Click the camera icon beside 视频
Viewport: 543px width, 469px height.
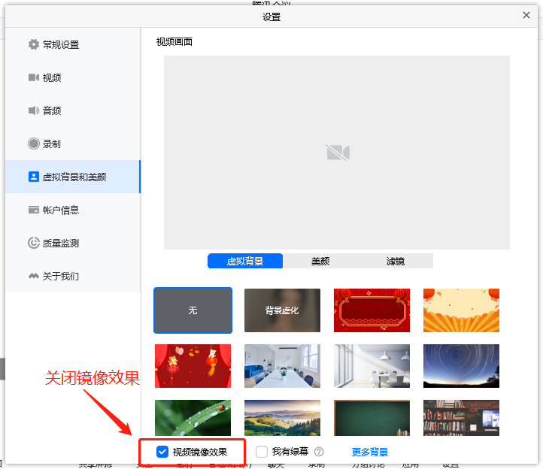(x=33, y=77)
